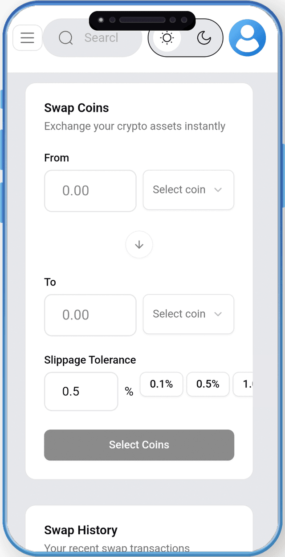Open the hamburger navigation menu
285x557 pixels.
[27, 38]
